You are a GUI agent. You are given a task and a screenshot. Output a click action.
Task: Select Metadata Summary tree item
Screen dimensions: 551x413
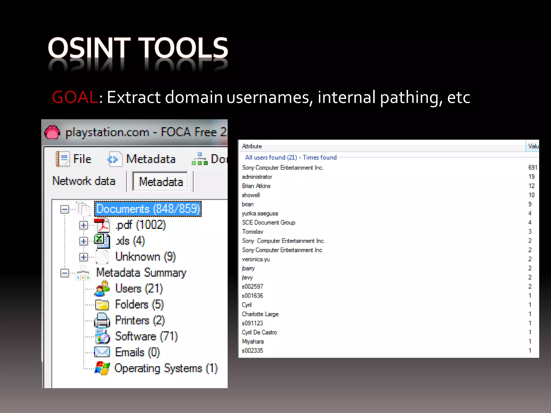(x=141, y=273)
